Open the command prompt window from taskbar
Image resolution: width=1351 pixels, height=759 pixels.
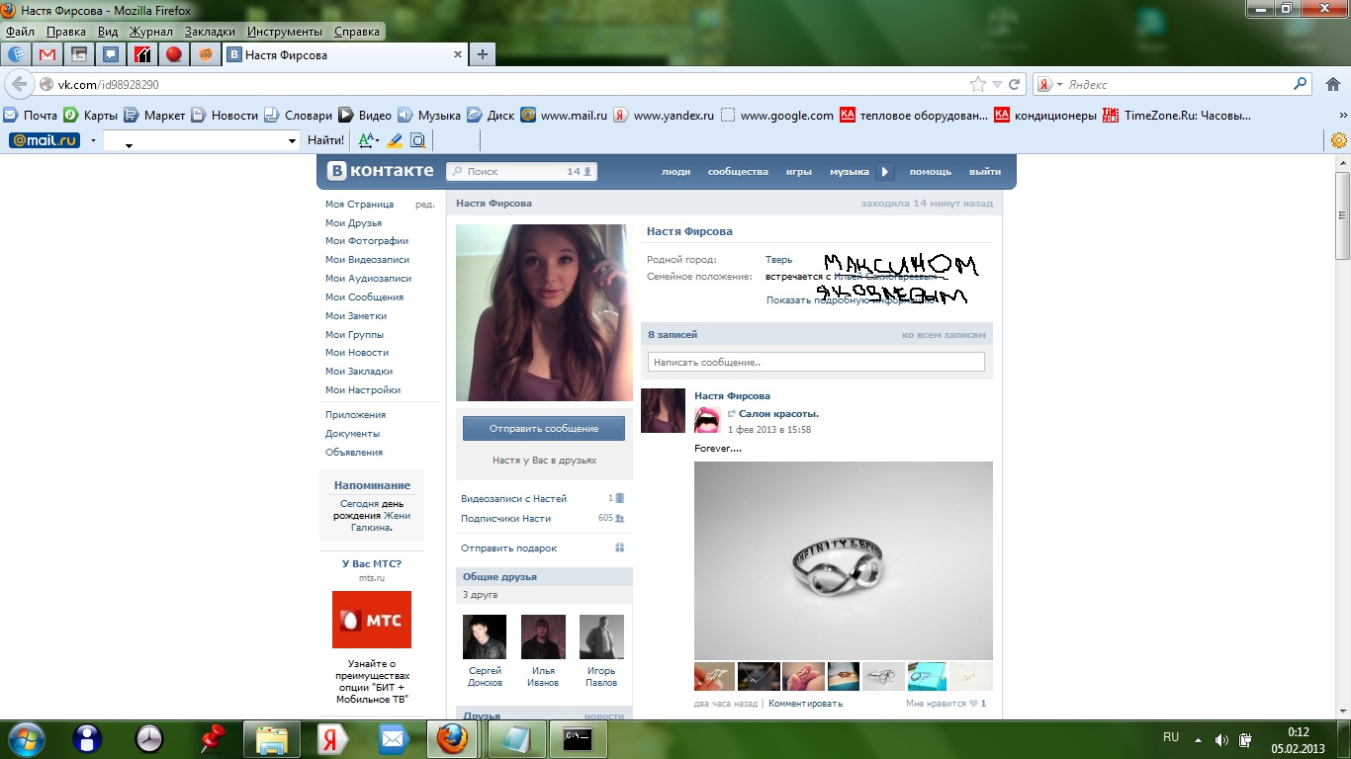click(577, 738)
